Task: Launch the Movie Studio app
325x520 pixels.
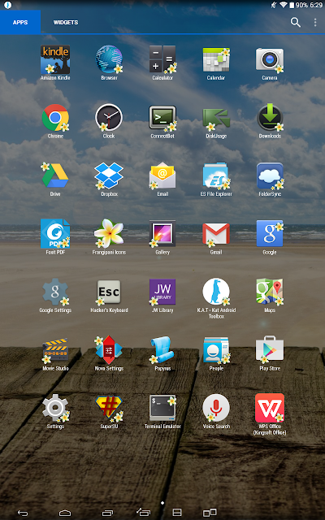Action: (55, 350)
